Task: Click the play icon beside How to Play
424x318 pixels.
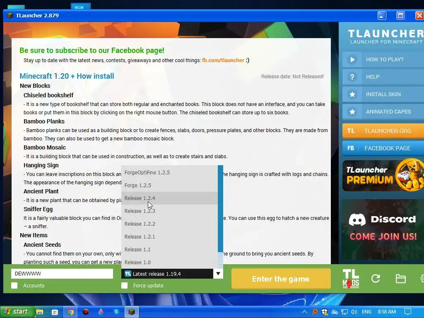Action: pyautogui.click(x=352, y=60)
